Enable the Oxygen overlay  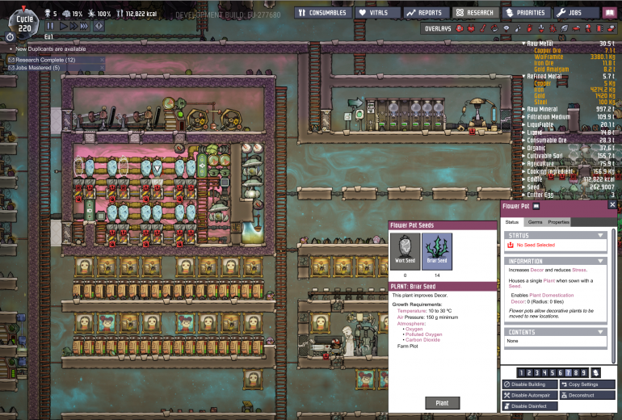[459, 28]
